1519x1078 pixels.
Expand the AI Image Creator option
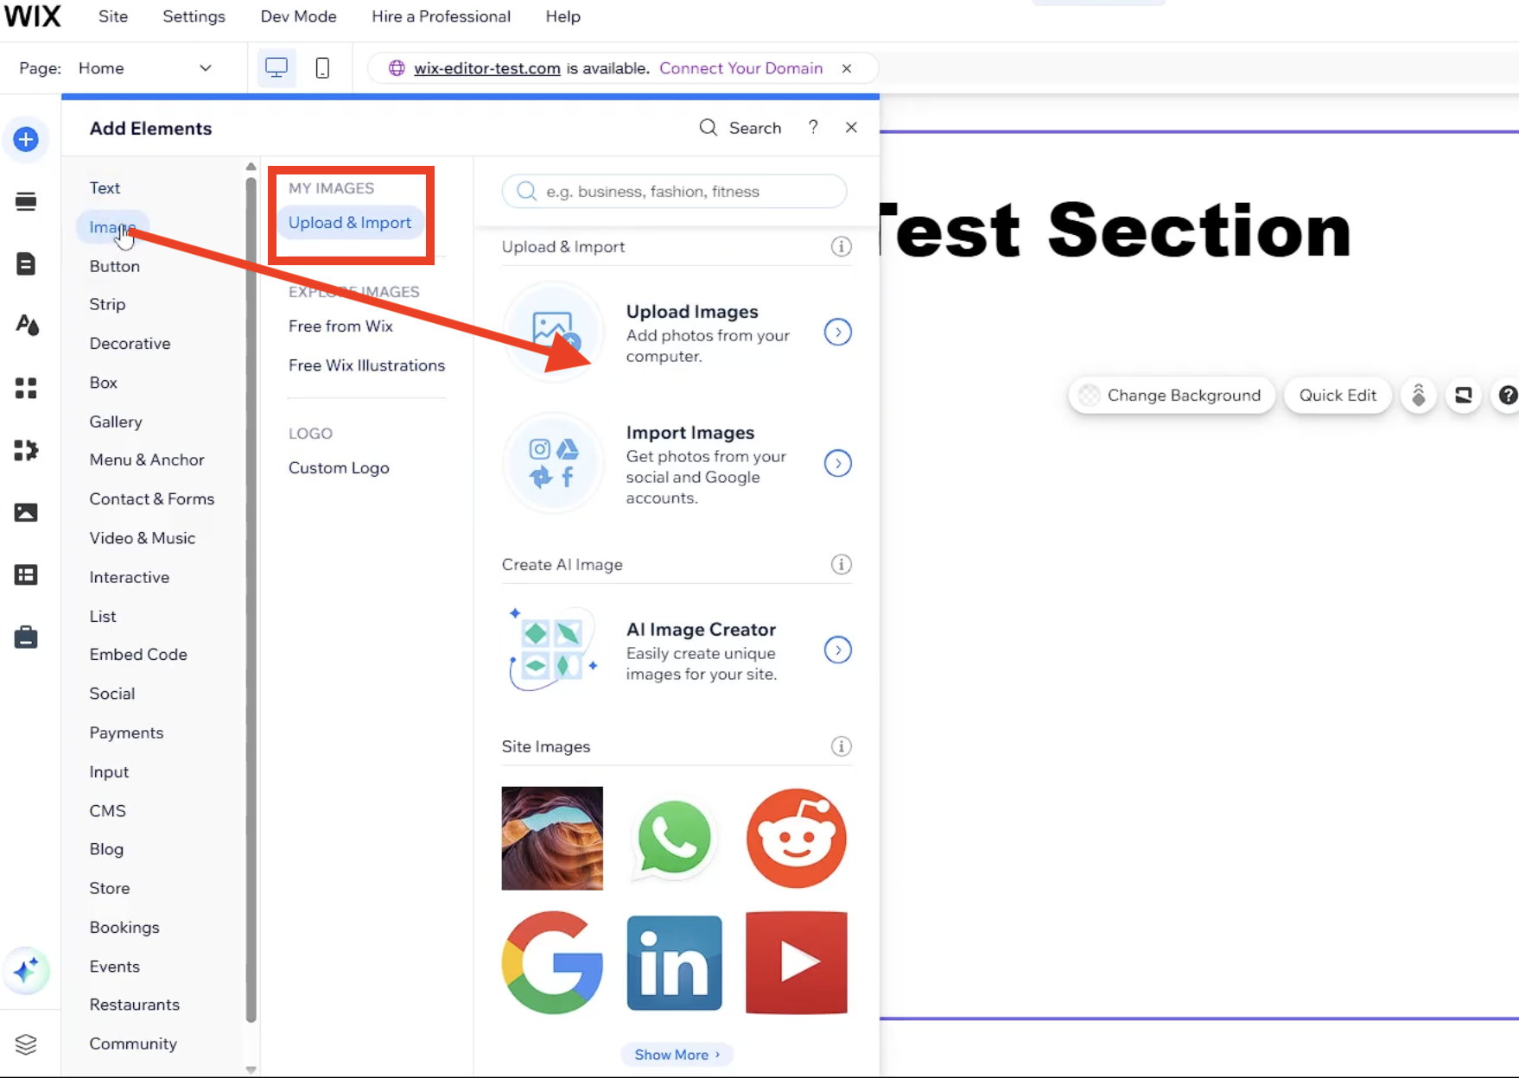[836, 650]
